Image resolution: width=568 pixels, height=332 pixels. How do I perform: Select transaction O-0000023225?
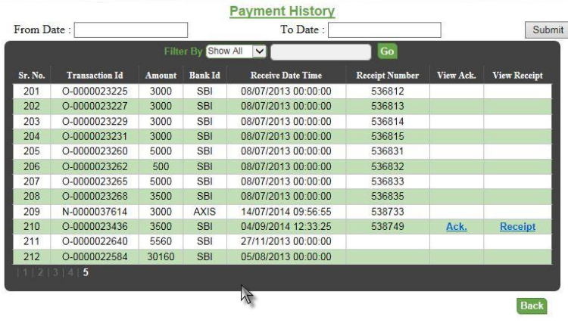click(95, 92)
